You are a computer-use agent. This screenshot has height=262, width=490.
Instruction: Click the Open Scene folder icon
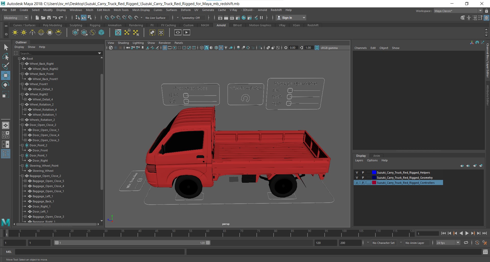coord(43,18)
